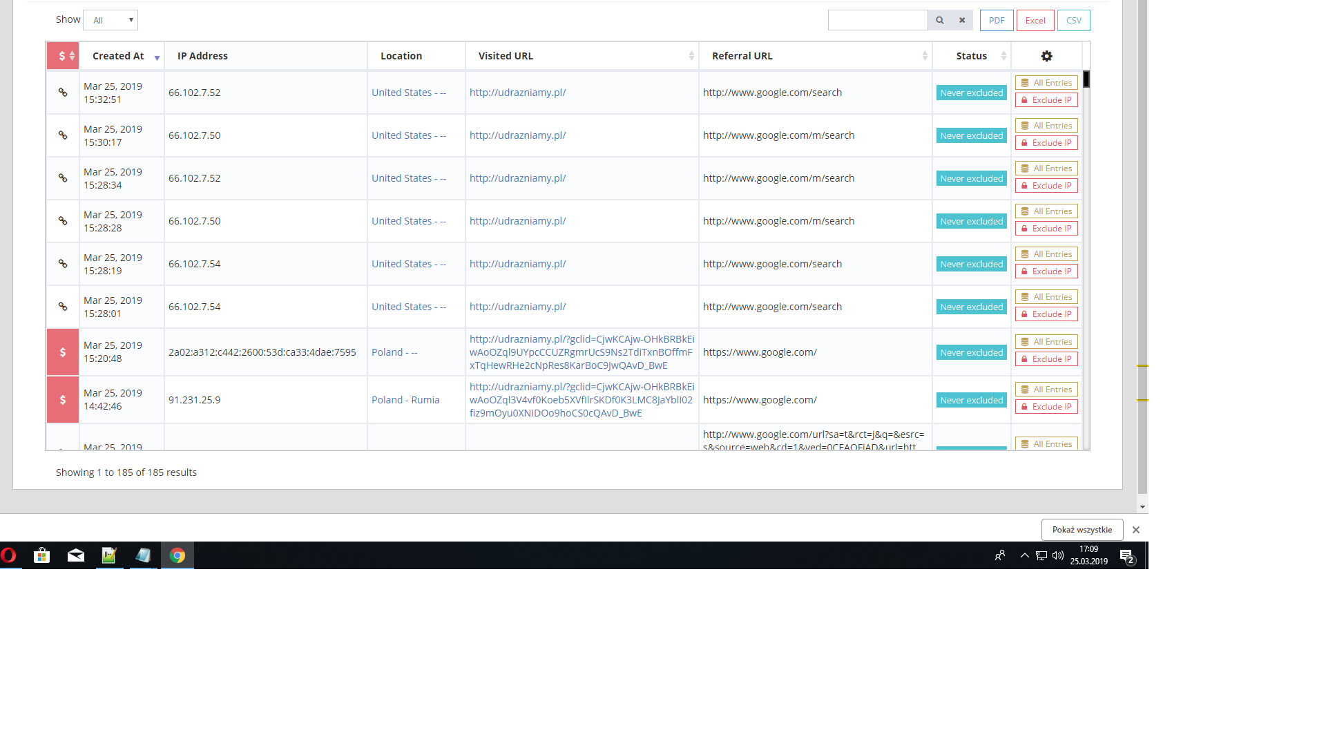Click Exclude IP for 66.102.7.52 in the first row

pos(1046,100)
